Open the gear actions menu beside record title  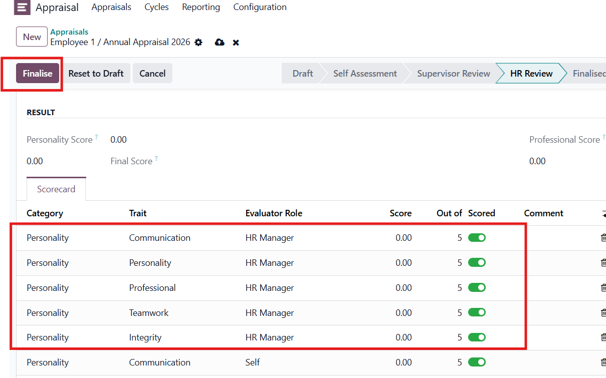pos(198,43)
